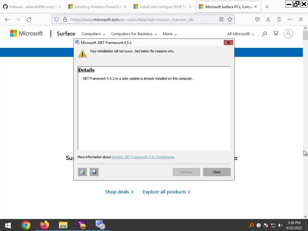The image size is (308, 231).
Task: Follow the Shop deals link
Action: pyautogui.click(x=119, y=192)
